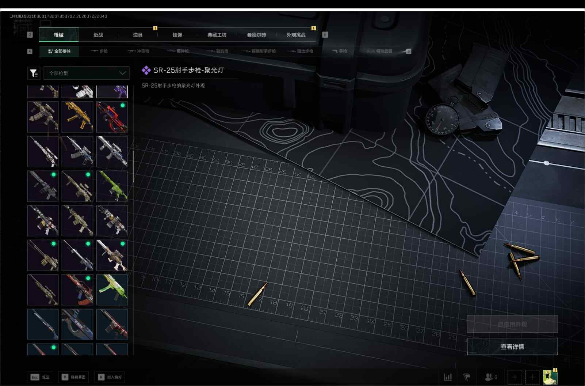This screenshot has width=585, height=386.
Task: Go to the 典藏工坊 tab
Action: point(217,35)
